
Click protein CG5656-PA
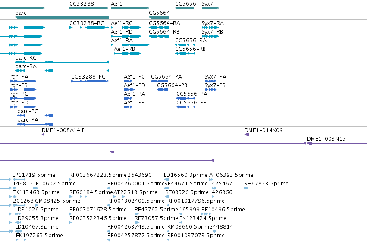pos(192,94)
